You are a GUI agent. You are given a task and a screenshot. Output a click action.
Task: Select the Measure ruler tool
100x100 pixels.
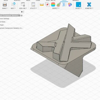42,5
